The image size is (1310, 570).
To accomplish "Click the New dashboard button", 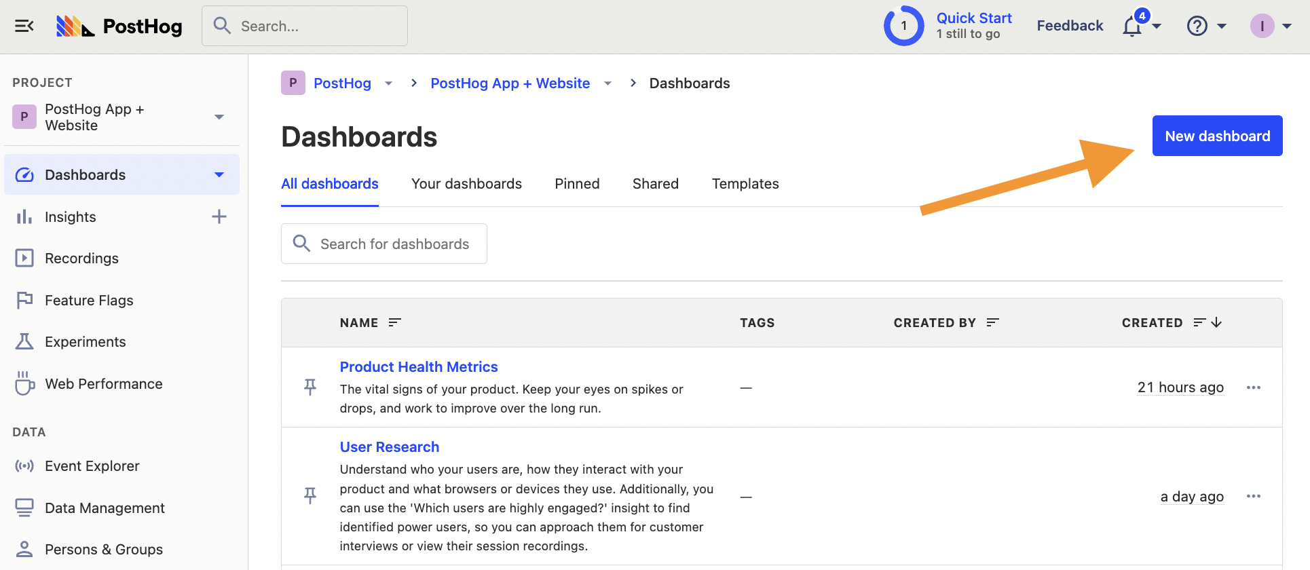I will [x=1217, y=136].
